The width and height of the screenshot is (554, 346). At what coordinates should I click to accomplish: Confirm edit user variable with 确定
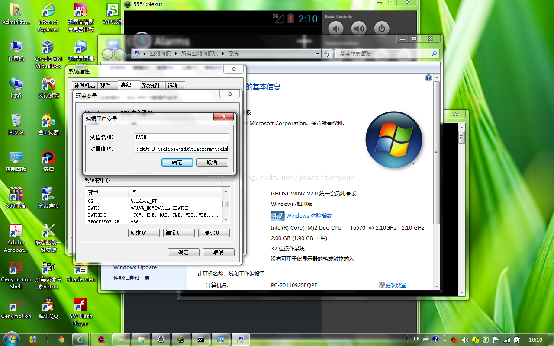(x=177, y=162)
